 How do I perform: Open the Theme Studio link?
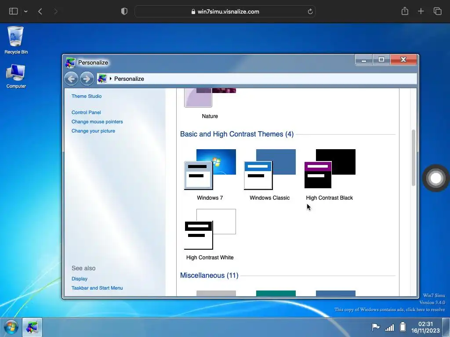coord(87,96)
